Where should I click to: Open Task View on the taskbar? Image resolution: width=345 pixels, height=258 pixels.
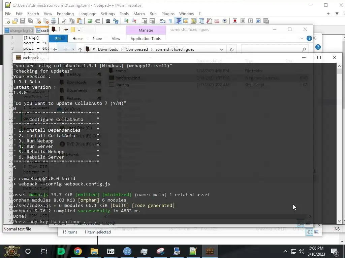tap(44, 251)
